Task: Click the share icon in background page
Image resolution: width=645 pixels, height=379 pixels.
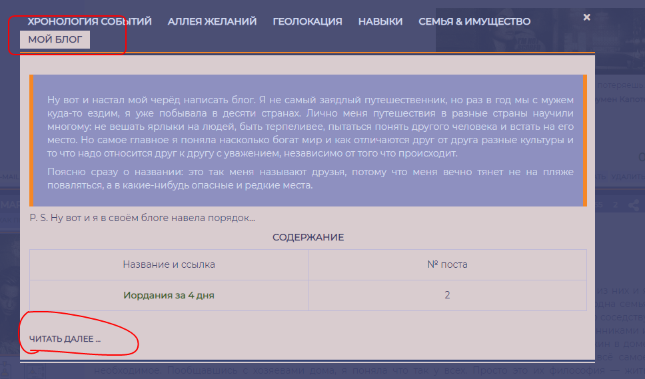Action: [x=634, y=204]
